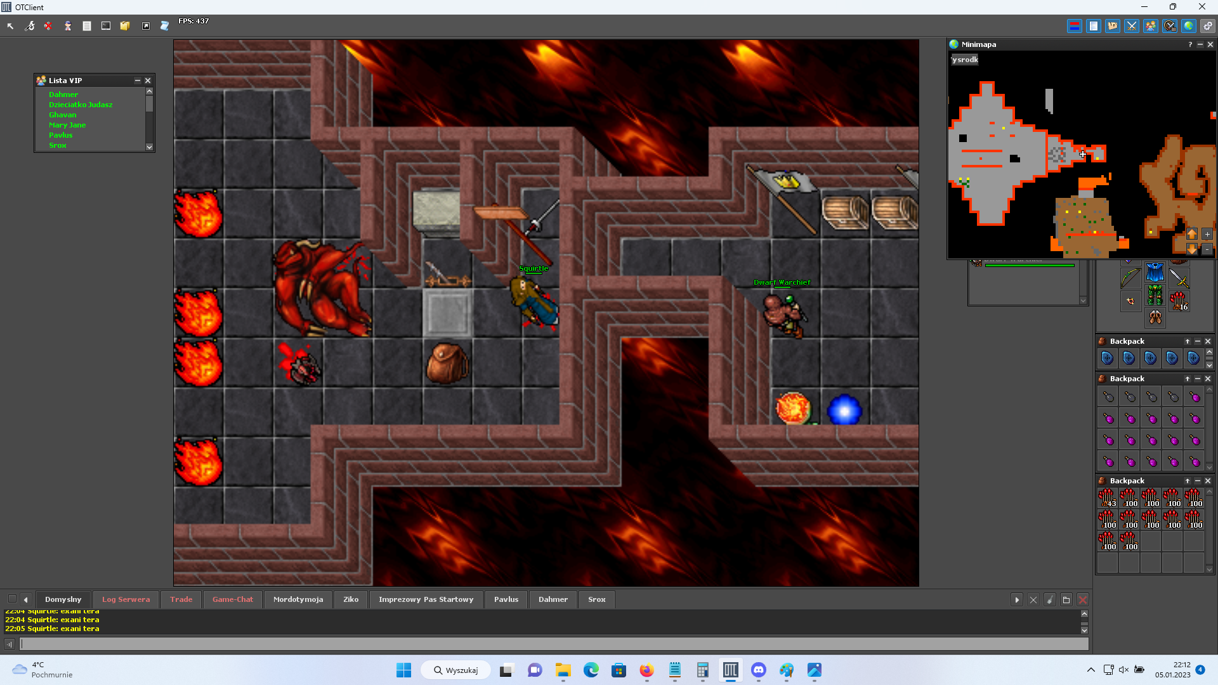Zoom in the minimap with plus
This screenshot has width=1218, height=685.
point(1207,234)
